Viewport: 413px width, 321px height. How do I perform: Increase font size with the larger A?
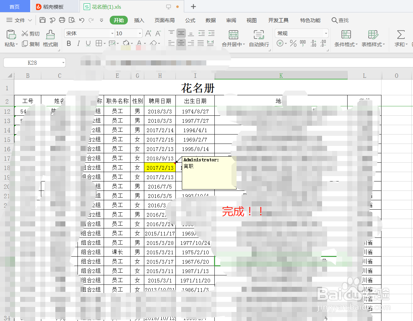(x=148, y=33)
